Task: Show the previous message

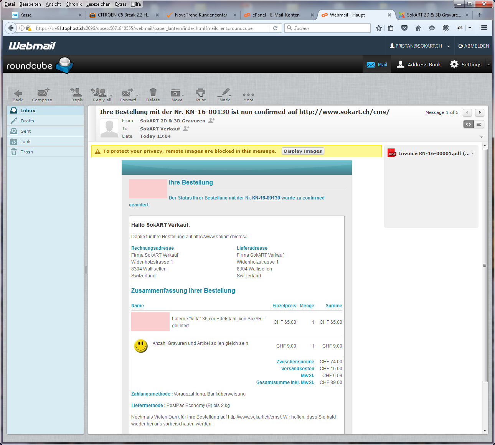Action: (x=467, y=112)
